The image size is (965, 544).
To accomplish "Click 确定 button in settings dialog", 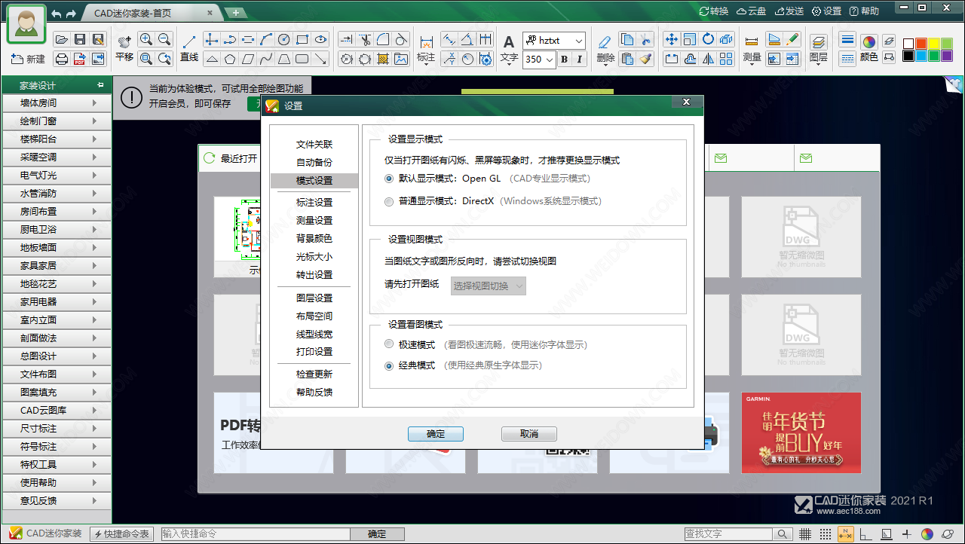I will pos(436,434).
